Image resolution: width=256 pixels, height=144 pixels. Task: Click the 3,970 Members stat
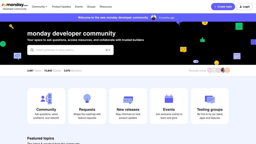[73, 71]
